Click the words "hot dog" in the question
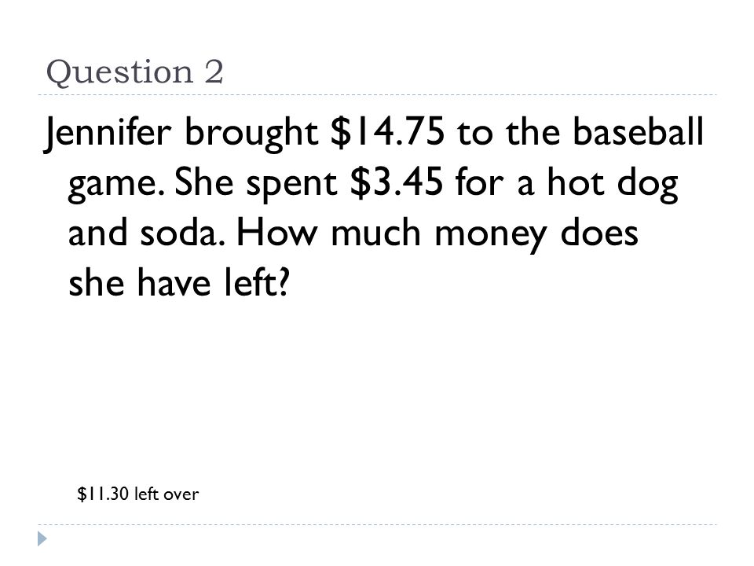Screen dimensions: 754x566 [613, 184]
